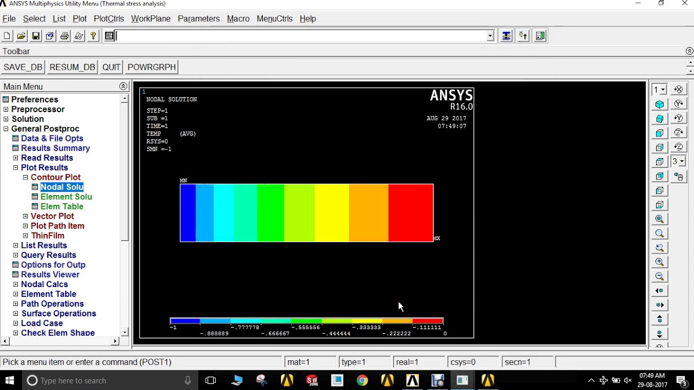Click Main Menu horizontal scroll right arrow
Viewport: 694px width, 390px height.
pos(115,341)
